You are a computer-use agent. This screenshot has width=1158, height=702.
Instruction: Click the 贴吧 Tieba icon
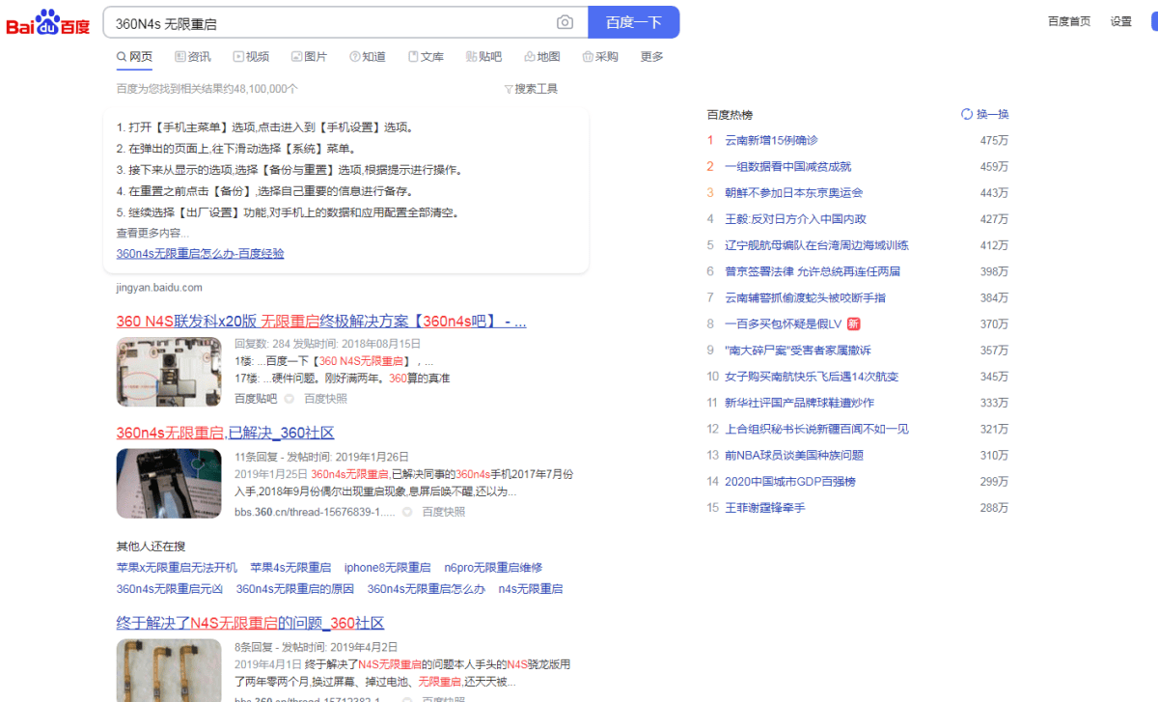469,56
